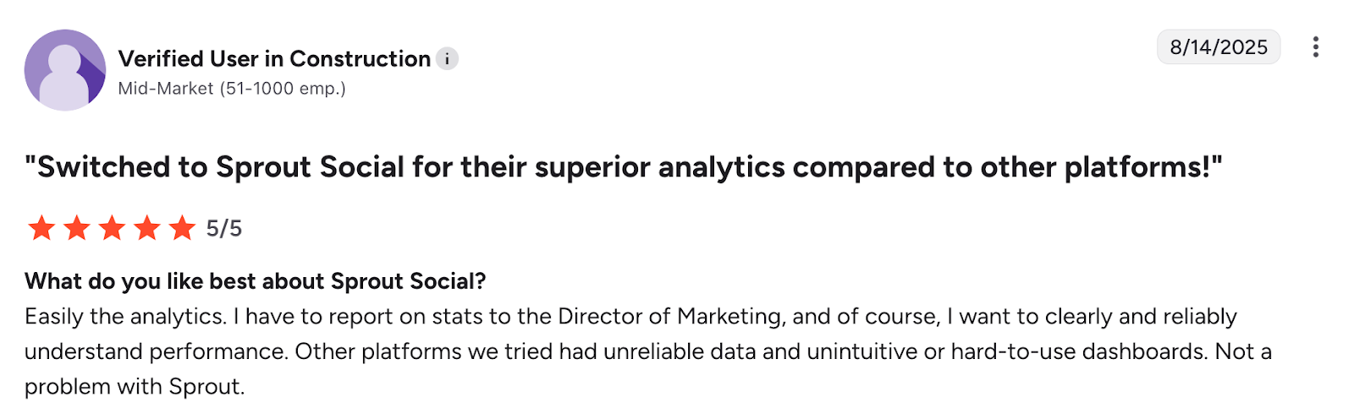Click the purple user avatar icon
This screenshot has height=408, width=1354.
point(65,70)
